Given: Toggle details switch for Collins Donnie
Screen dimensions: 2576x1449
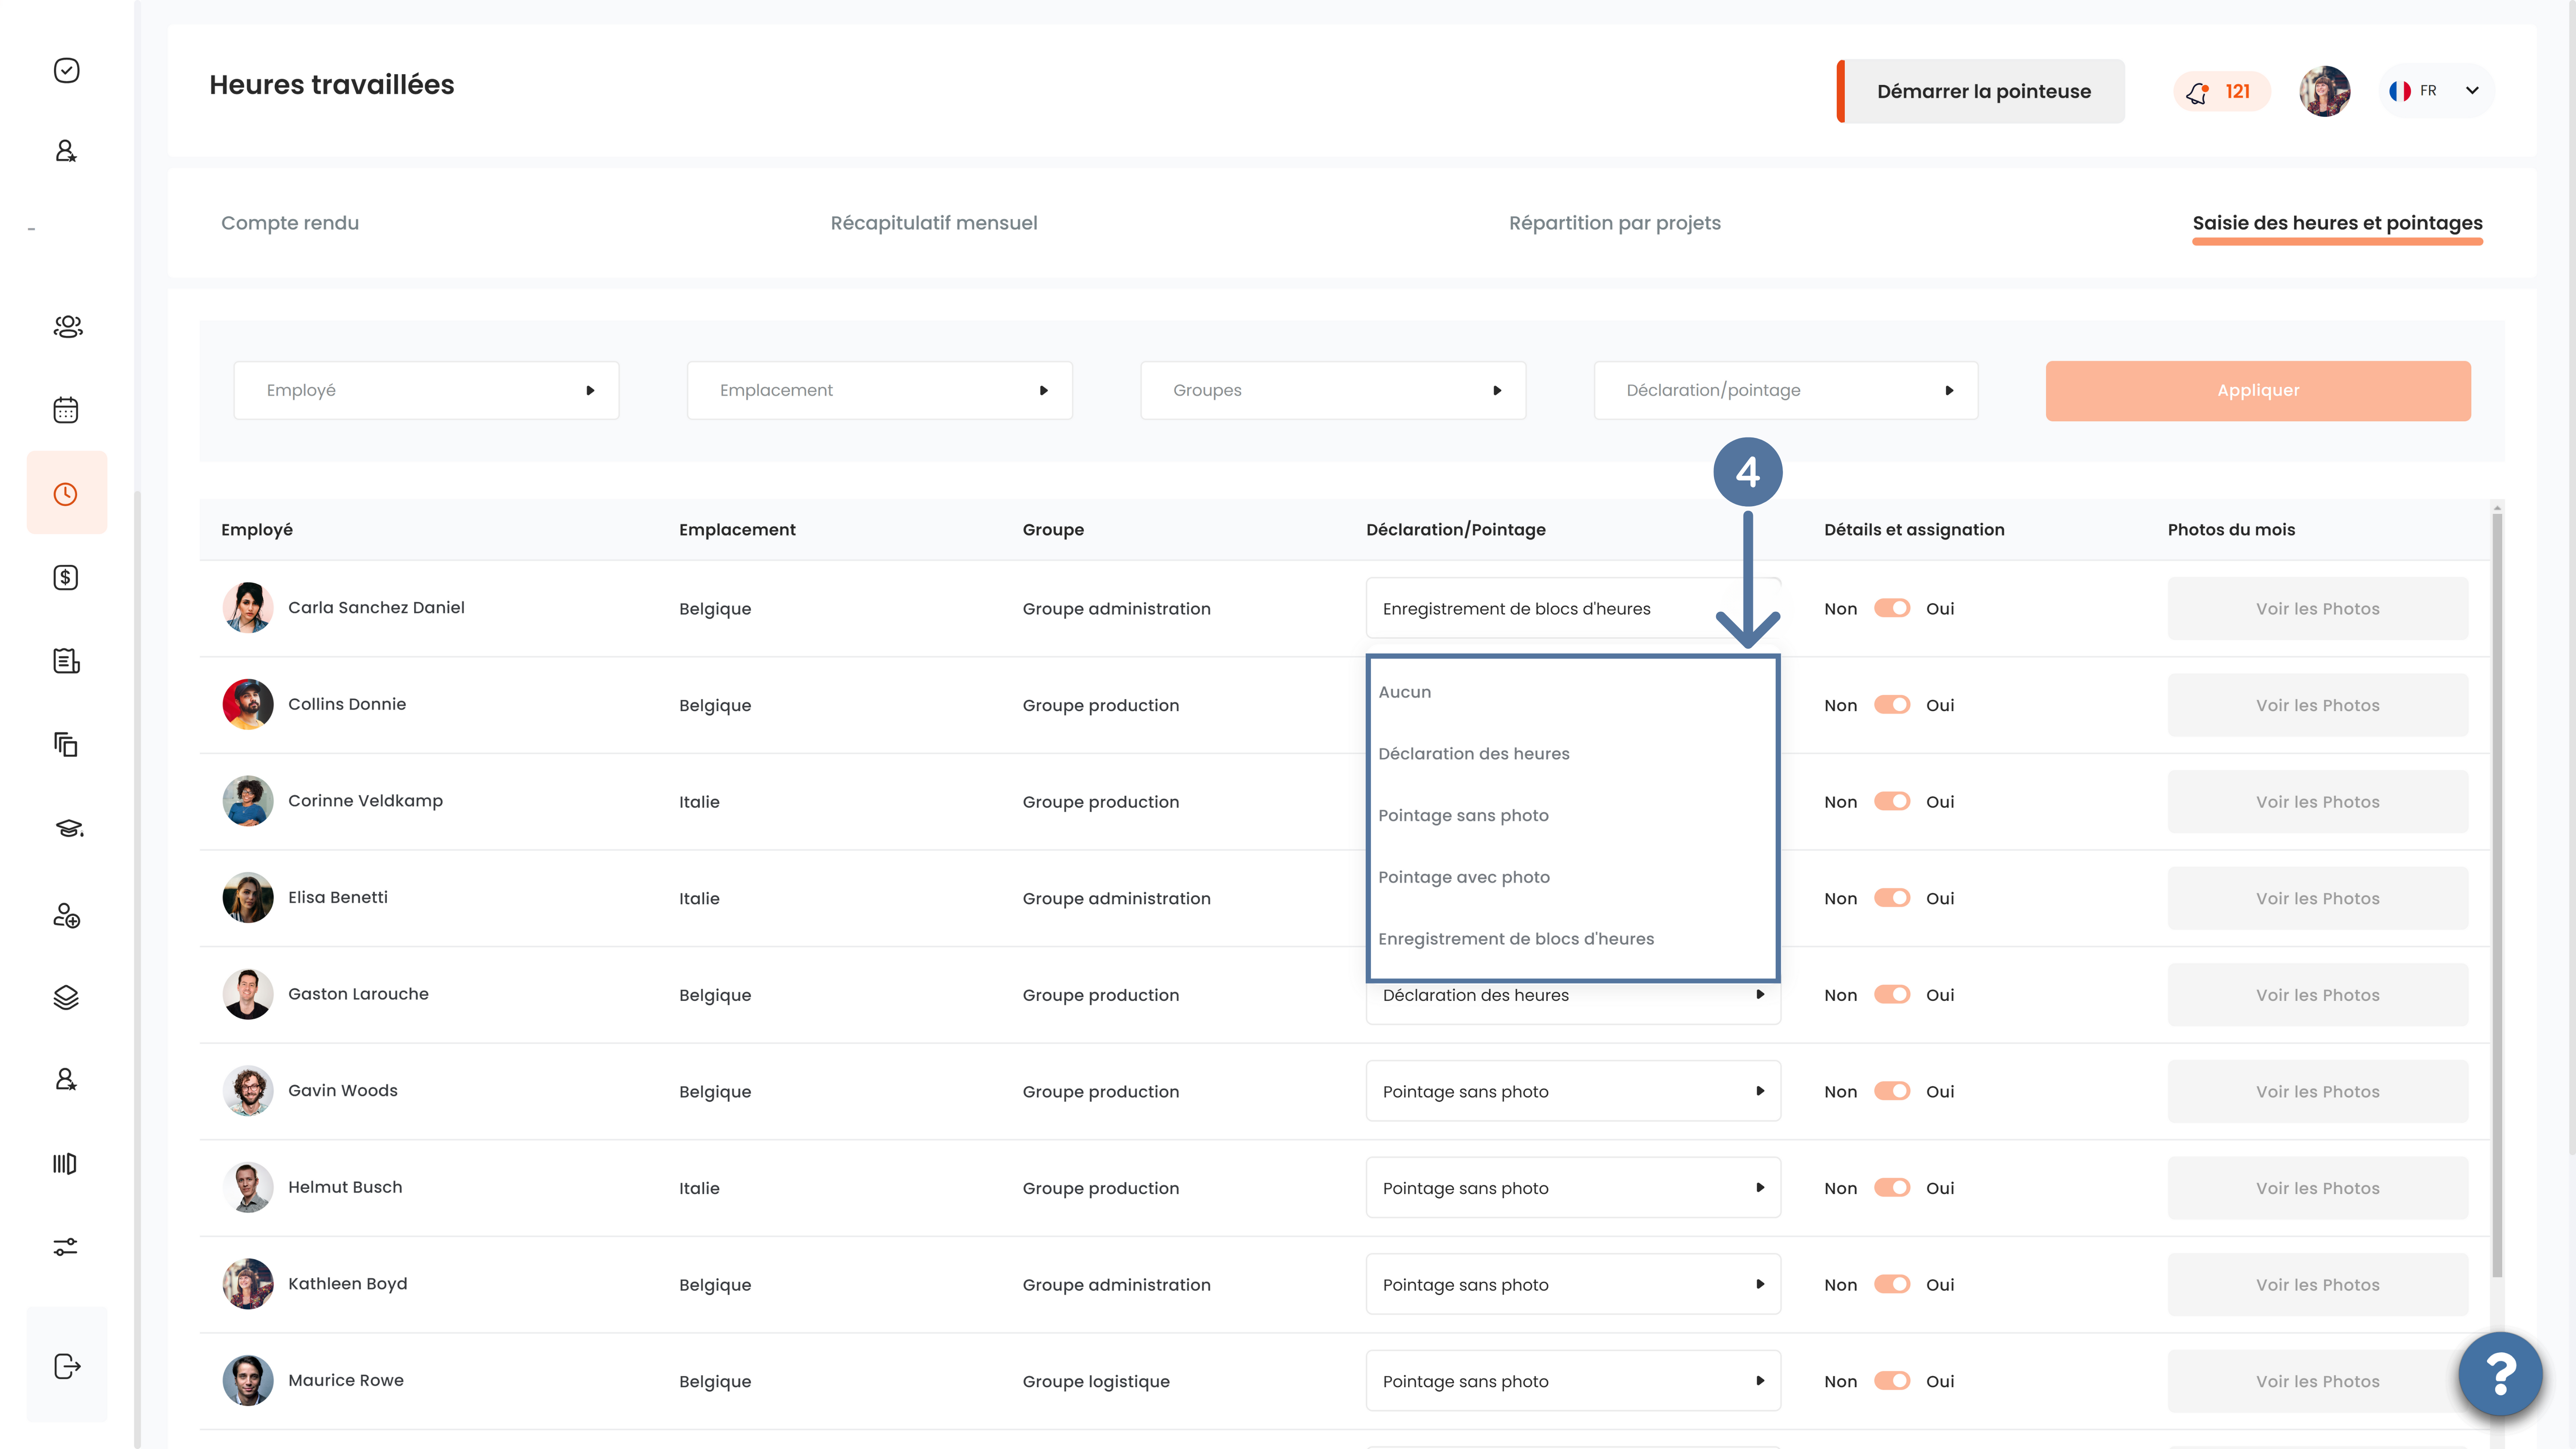Looking at the screenshot, I should coord(1891,705).
